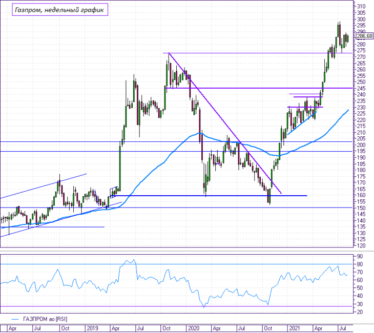374x333 pixels.
Task: Click the 50 label on RSI axis
Action: (360, 288)
